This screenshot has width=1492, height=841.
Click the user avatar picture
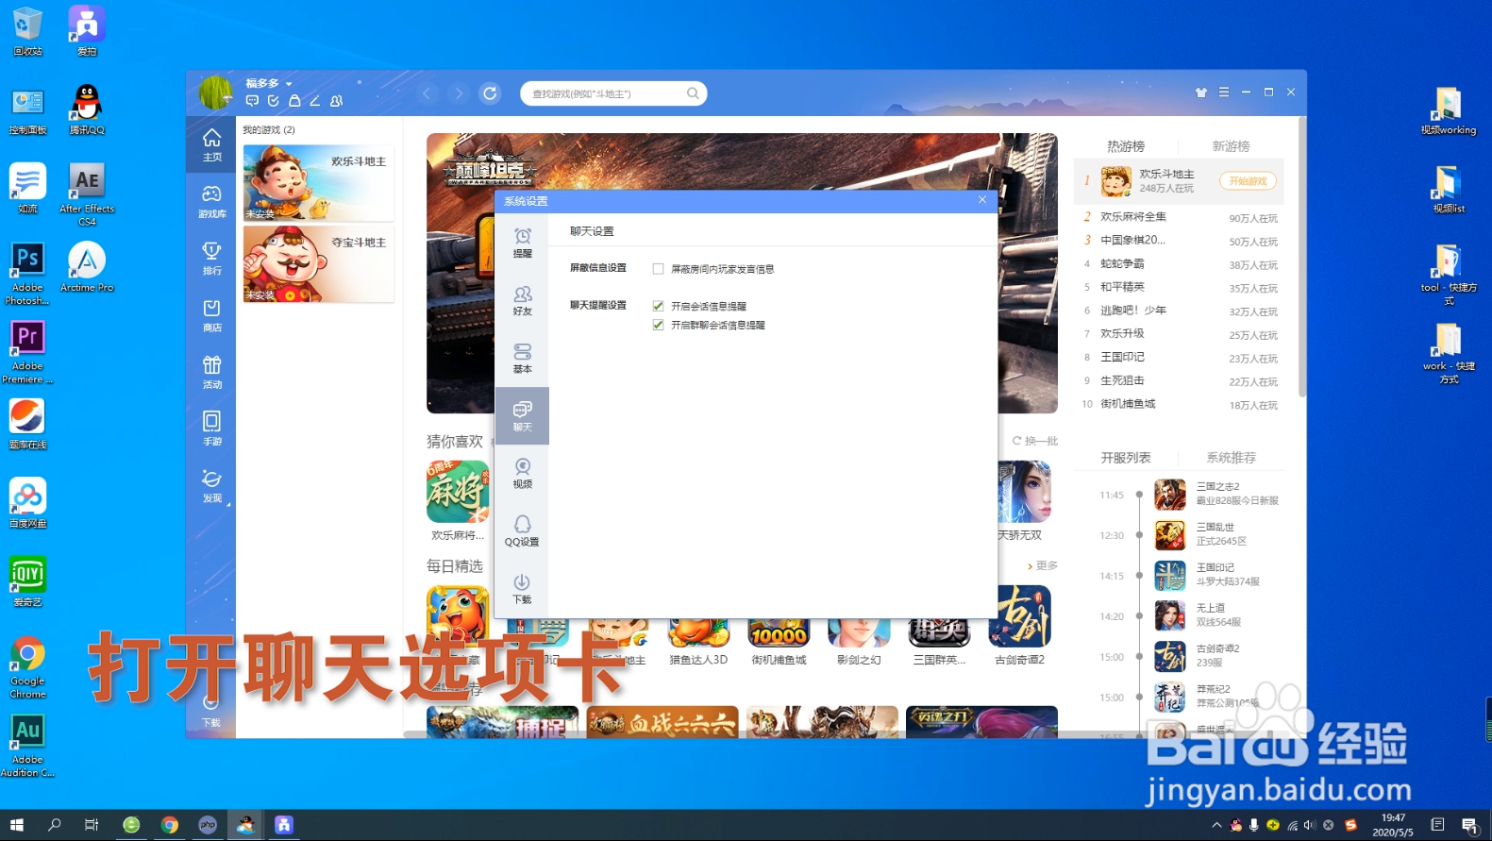(x=215, y=93)
